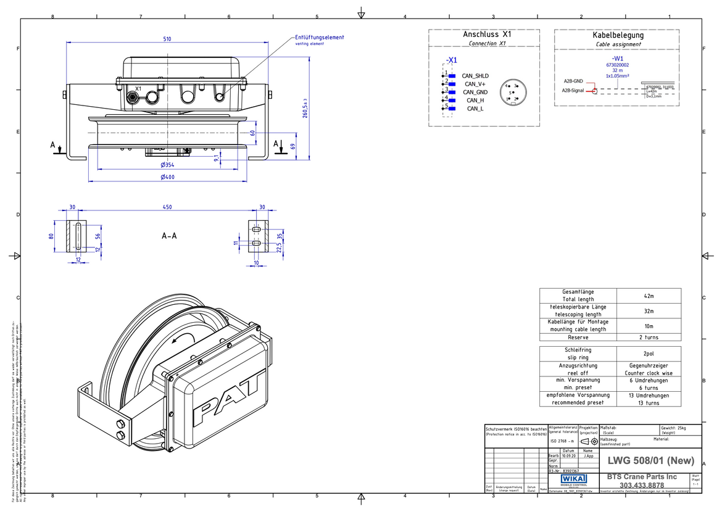Viewport: 722px width, 514px height.
Task: Click the Anschluss X1 heading
Action: pyautogui.click(x=487, y=35)
